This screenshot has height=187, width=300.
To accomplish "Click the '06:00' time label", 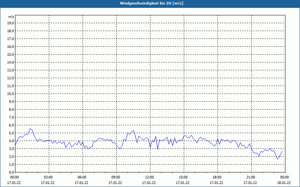I will pos(82,177).
